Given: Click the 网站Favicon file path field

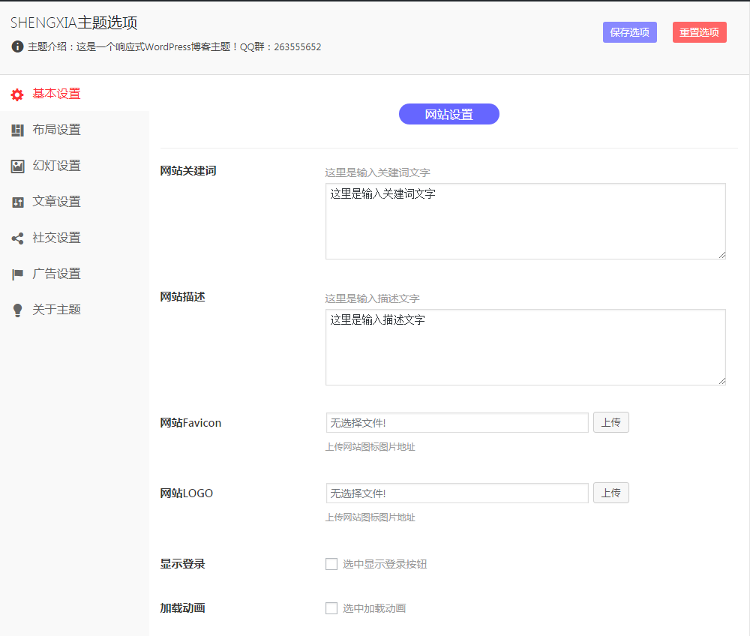Looking at the screenshot, I should 457,423.
